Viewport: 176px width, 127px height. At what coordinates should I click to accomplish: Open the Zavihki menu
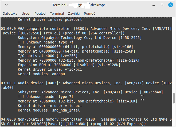74,14
